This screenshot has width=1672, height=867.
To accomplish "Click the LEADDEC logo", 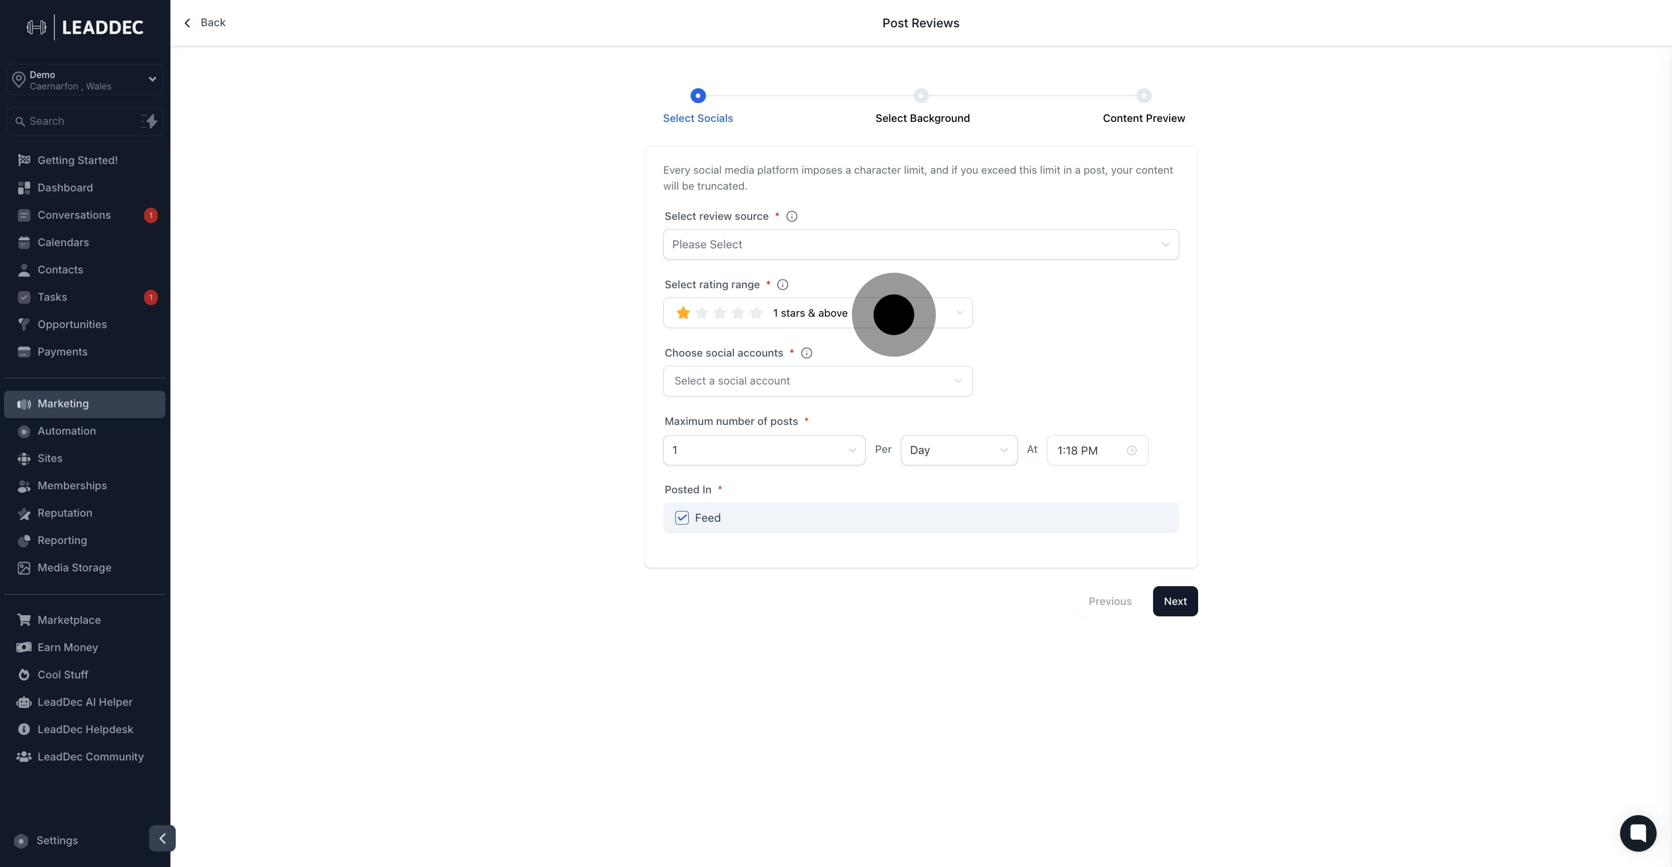I will (84, 27).
